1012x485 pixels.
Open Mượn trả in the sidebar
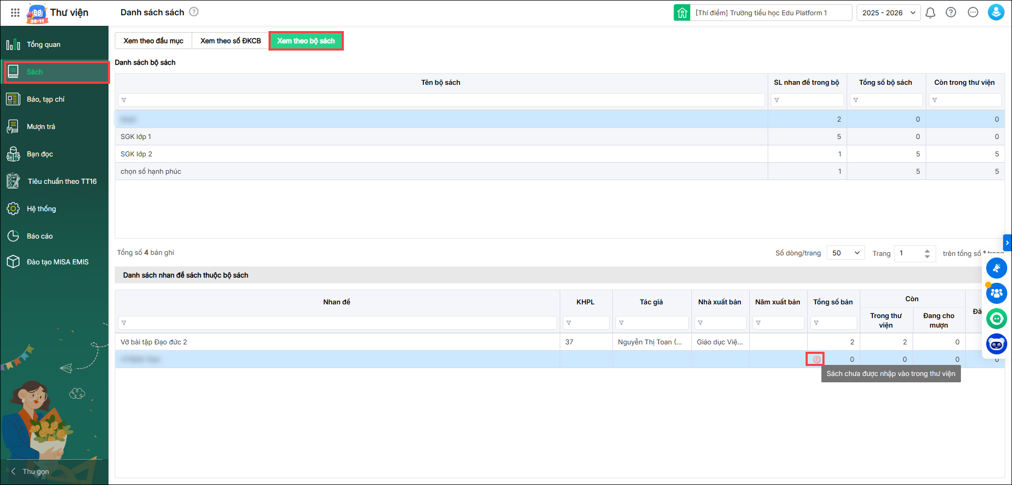41,127
